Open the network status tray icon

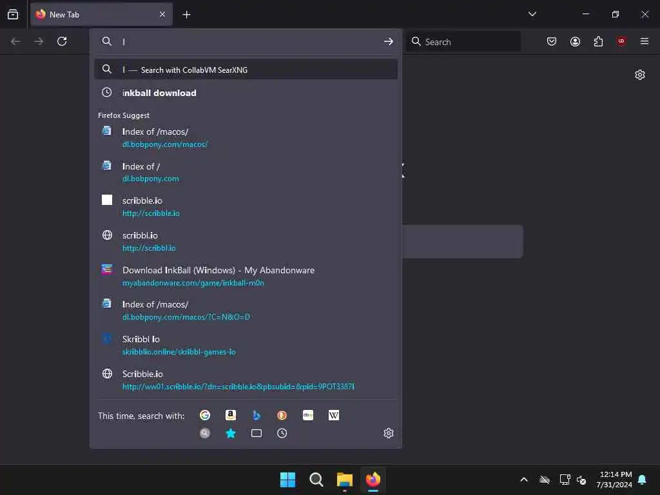tap(565, 480)
